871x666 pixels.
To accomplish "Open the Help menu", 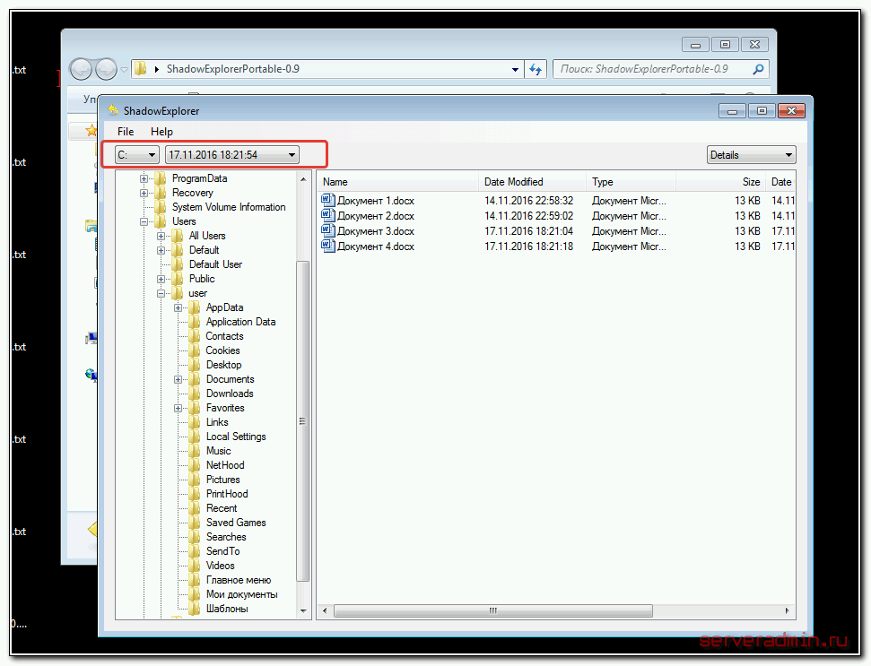I will click(x=161, y=132).
